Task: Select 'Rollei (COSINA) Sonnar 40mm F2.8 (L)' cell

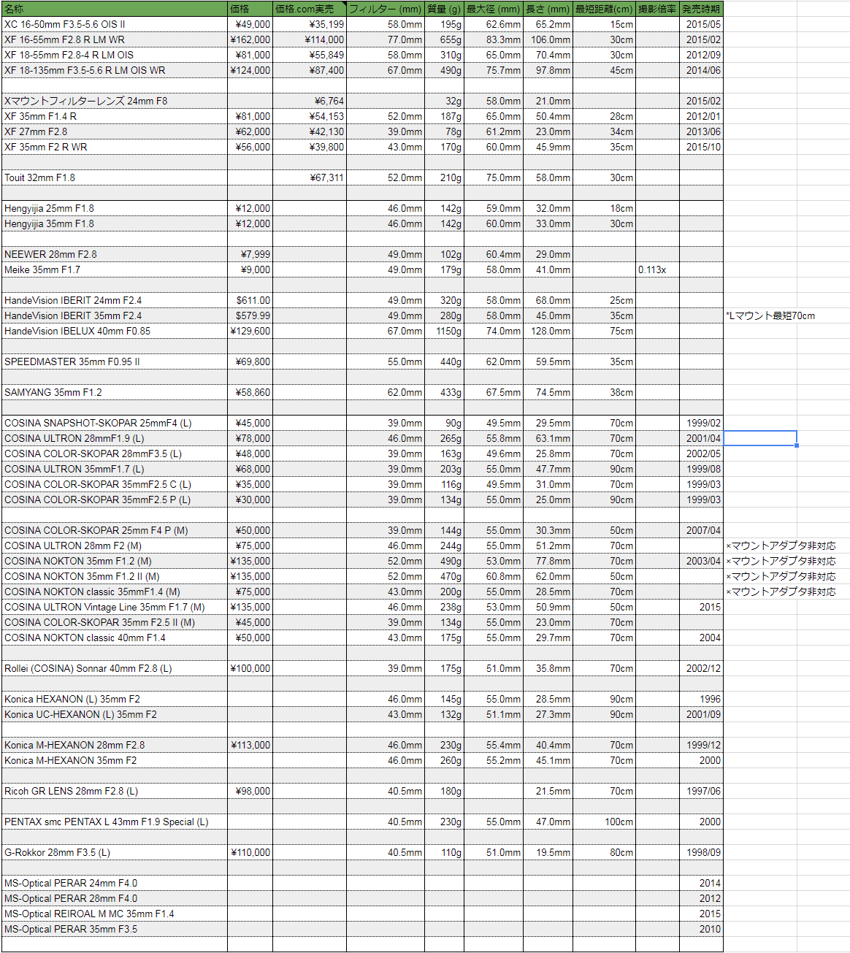Action: pyautogui.click(x=115, y=668)
